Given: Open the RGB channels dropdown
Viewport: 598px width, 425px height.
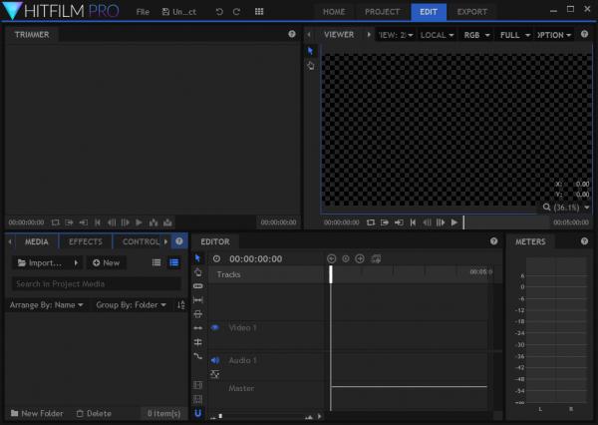Looking at the screenshot, I should point(476,35).
